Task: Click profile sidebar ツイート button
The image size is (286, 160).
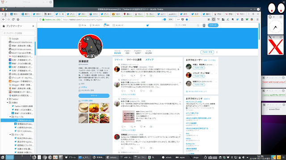Action: pos(94,96)
